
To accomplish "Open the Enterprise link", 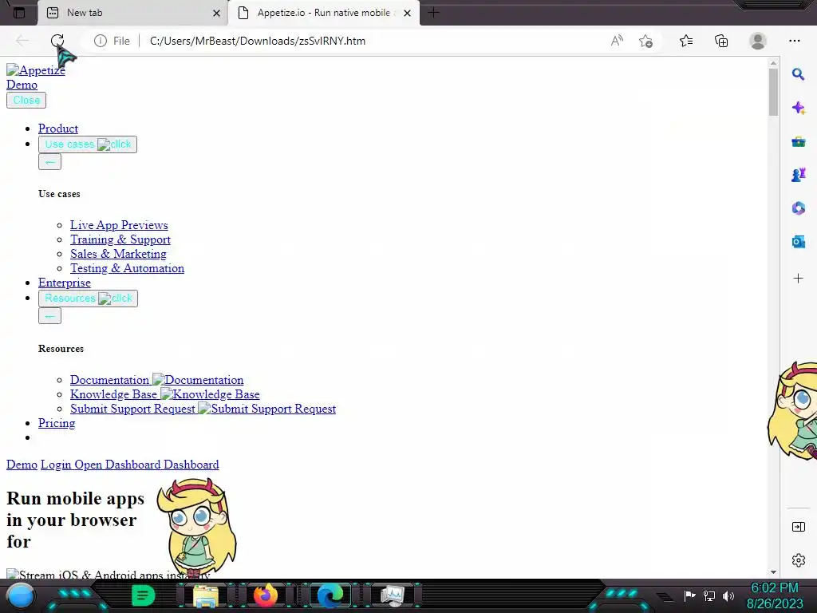I will coord(64,283).
